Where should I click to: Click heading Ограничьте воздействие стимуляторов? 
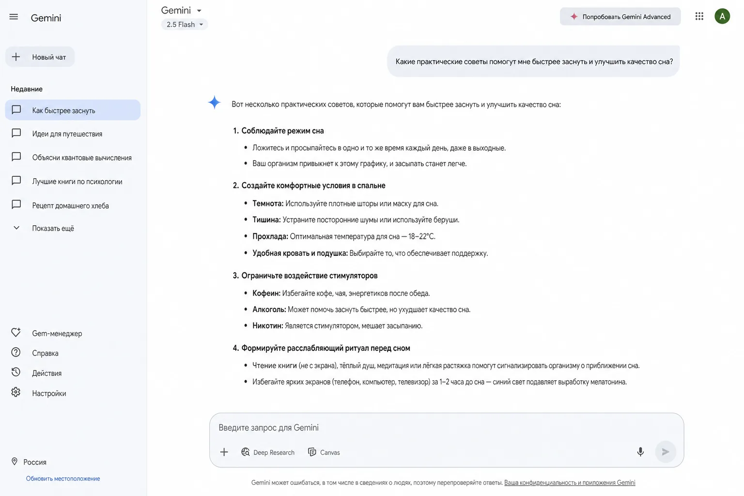tap(310, 276)
